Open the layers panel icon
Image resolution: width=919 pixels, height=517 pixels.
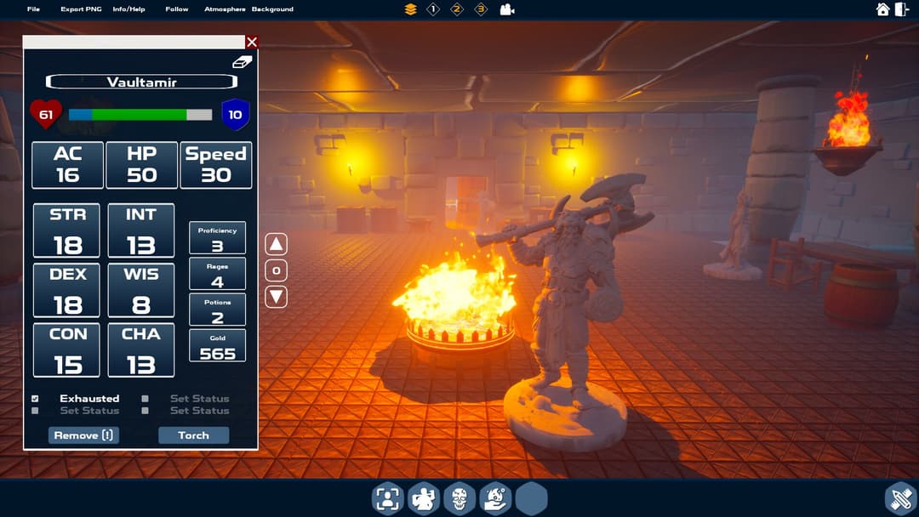tap(411, 9)
